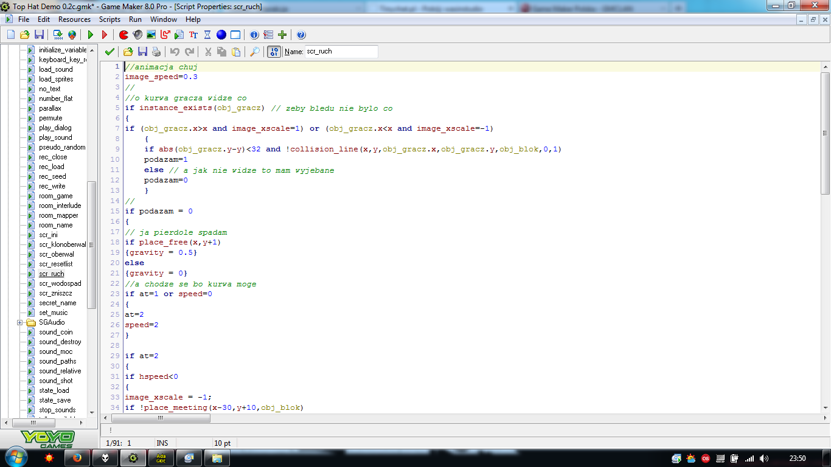This screenshot has height=467, width=831.
Task: Select scr_wodospad script in the tree
Action: pyautogui.click(x=60, y=283)
